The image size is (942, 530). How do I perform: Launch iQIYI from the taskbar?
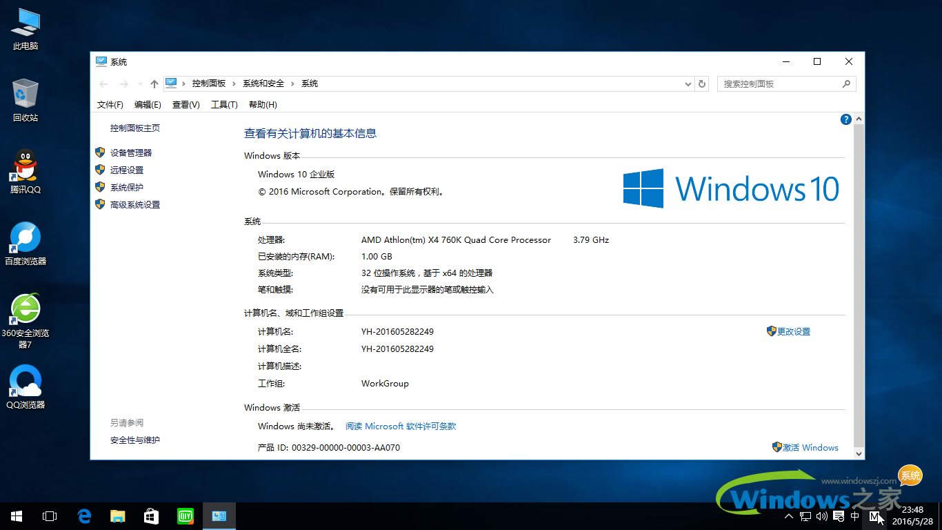[185, 516]
